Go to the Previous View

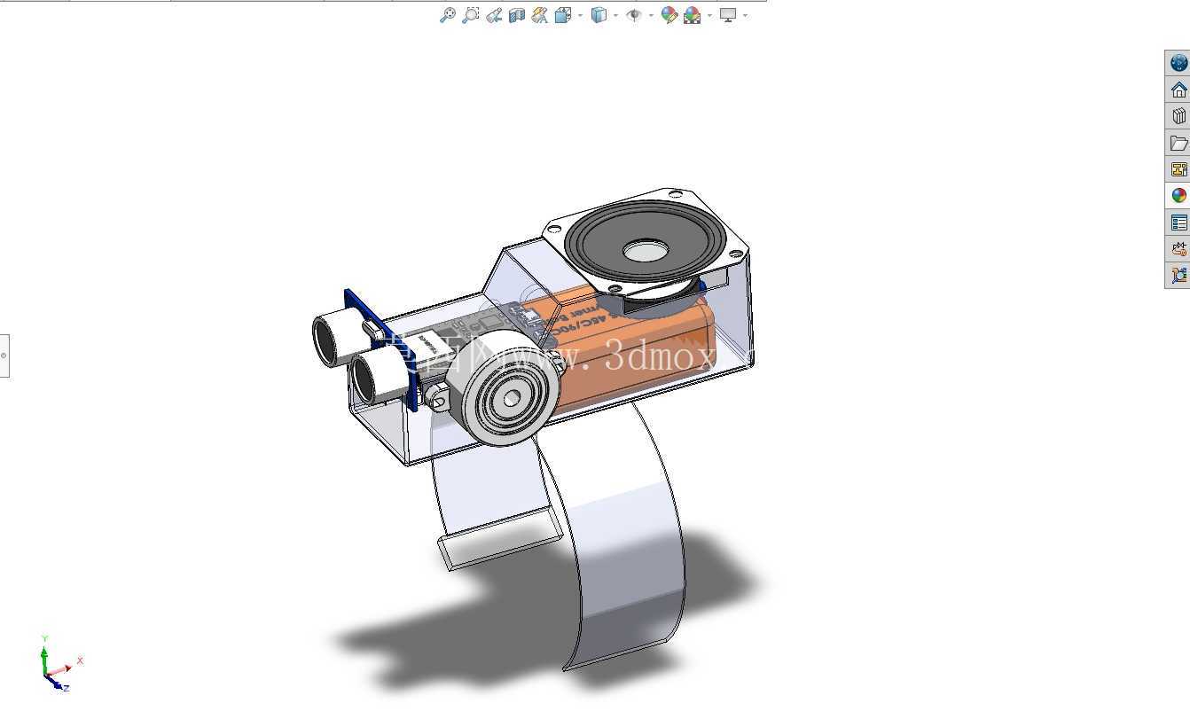(494, 15)
